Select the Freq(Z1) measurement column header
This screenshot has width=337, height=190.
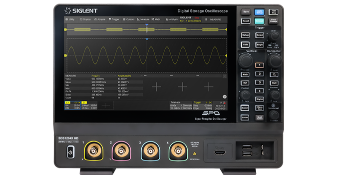coord(95,76)
